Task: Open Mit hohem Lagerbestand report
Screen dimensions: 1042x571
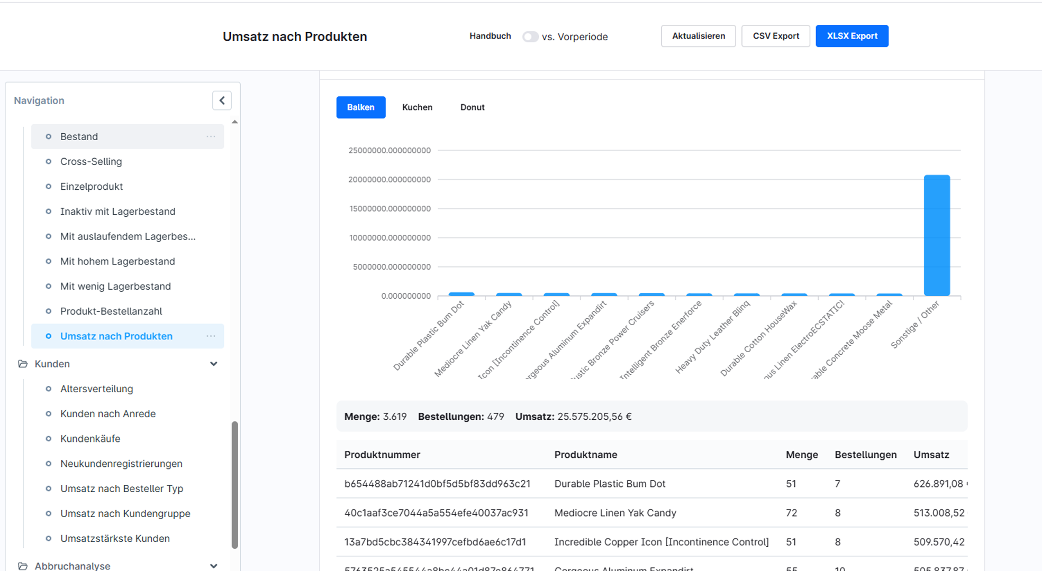Action: (128, 261)
